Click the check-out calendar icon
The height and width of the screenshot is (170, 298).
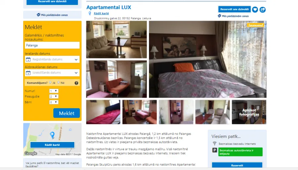[x=28, y=73]
